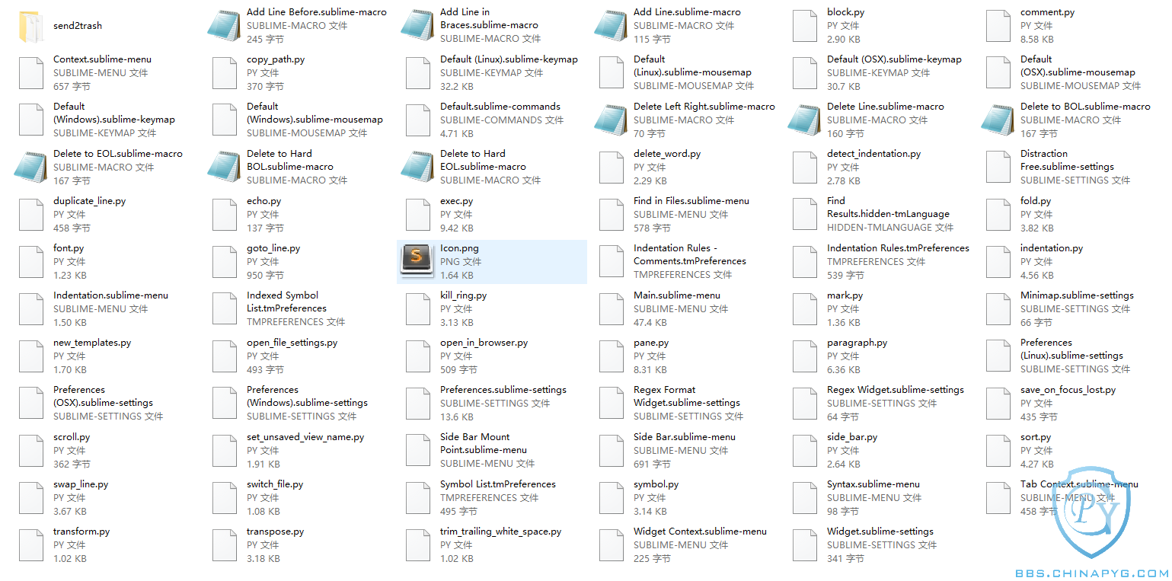1172x581 pixels.
Task: Click the Delete Line.sublime-macro notepad icon
Action: click(x=805, y=120)
